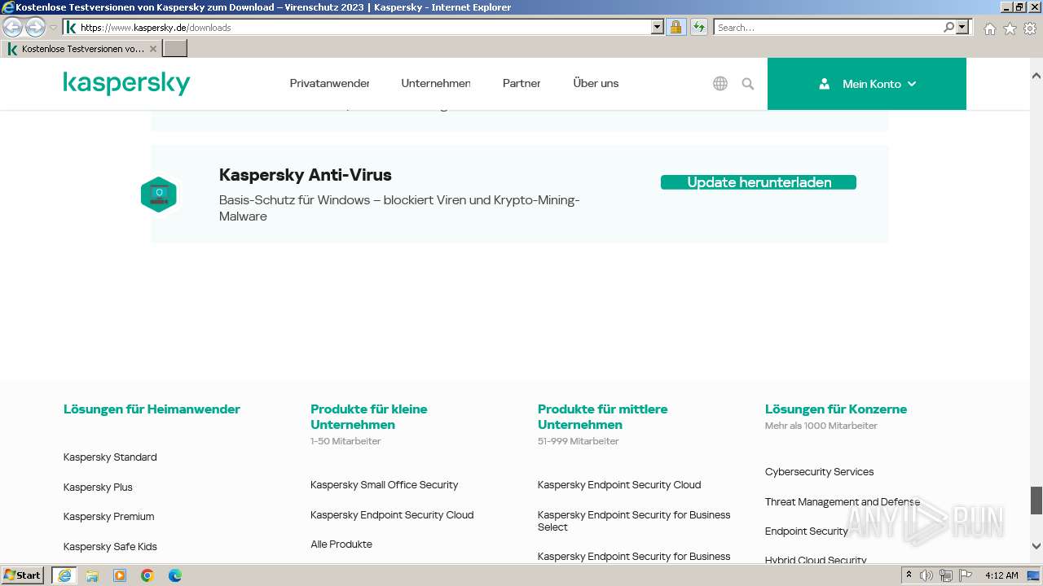Click the vertical scrollbar thumb

point(1036,501)
